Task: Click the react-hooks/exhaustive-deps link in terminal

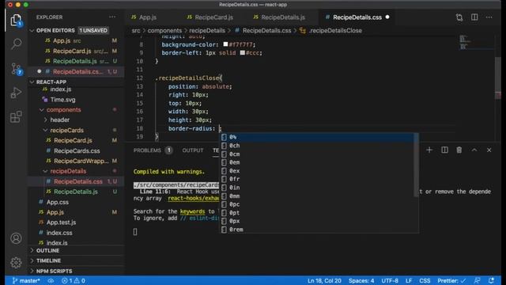Action: (x=193, y=198)
